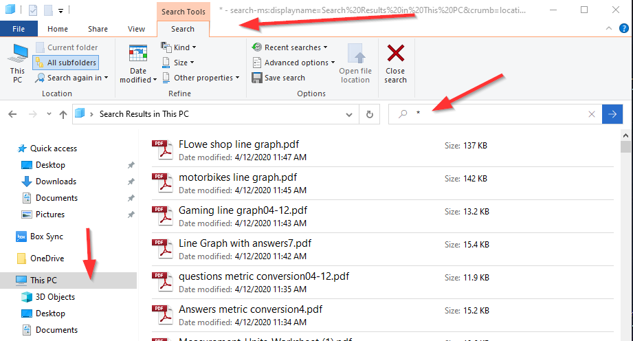This screenshot has height=341, width=633.
Task: Click PDF icon of Gaming line graph
Action: (x=162, y=216)
